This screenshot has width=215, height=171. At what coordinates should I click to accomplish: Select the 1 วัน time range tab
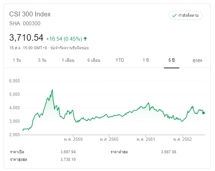[x=17, y=60]
